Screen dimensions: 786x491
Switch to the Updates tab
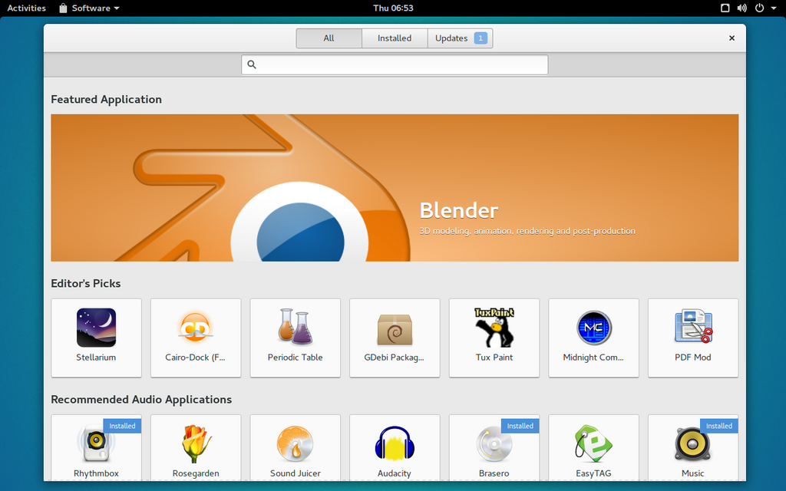coord(461,38)
